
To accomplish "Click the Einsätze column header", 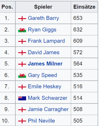I will pos(84,7).
